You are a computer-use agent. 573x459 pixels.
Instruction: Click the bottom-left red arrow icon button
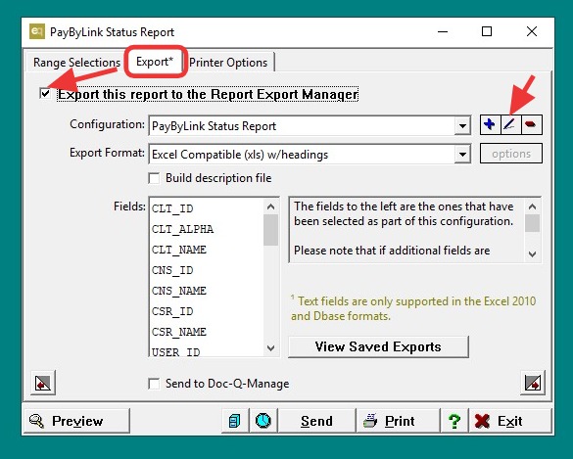43,383
